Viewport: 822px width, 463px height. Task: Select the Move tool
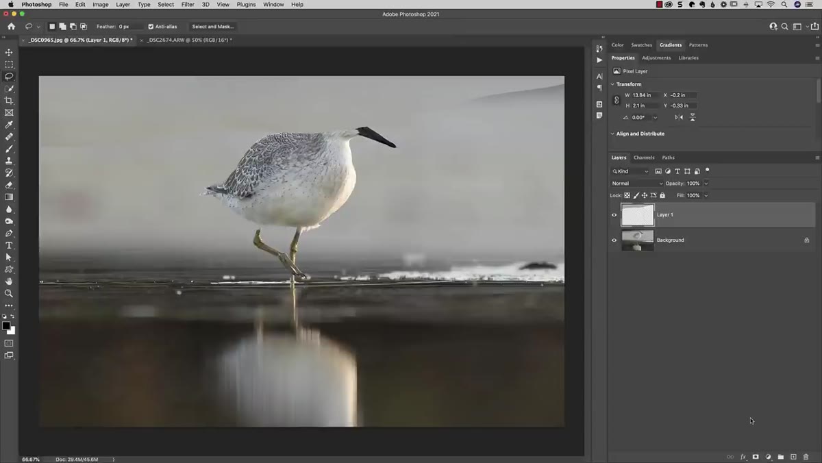(9, 52)
